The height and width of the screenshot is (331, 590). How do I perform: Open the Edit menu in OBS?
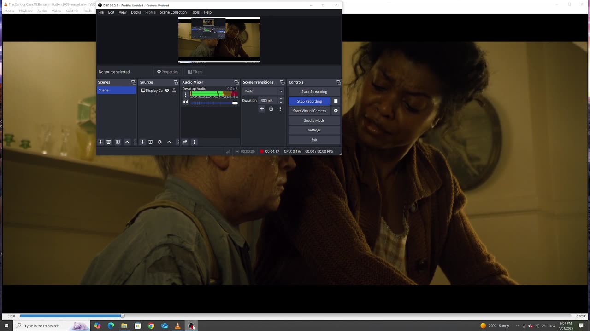111,12
